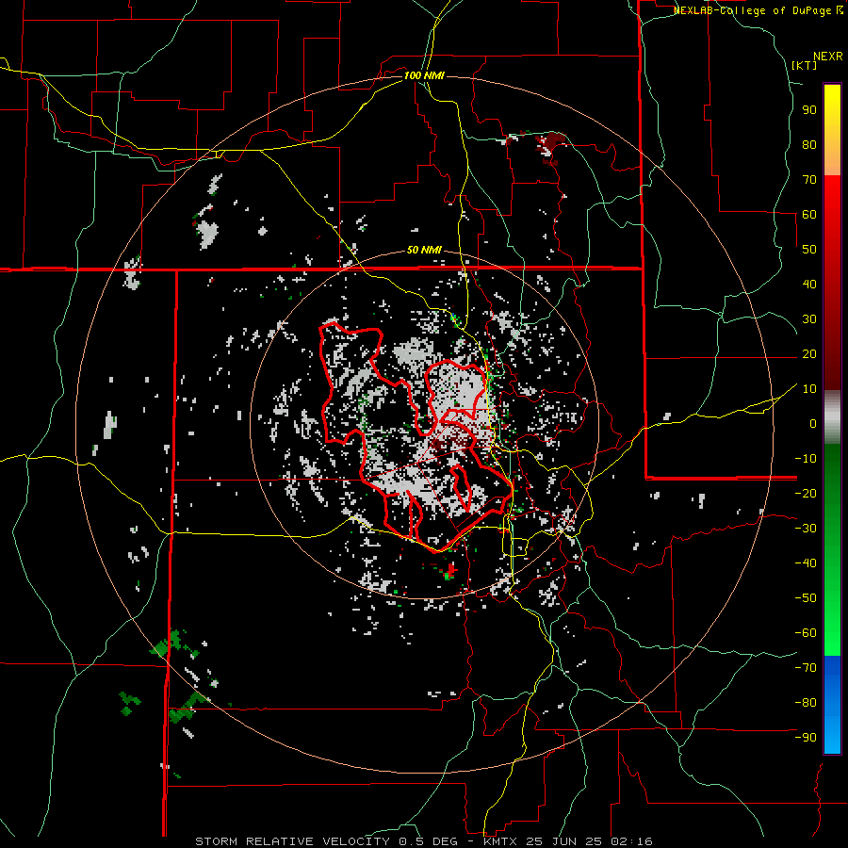Click the 50 value on the velocity scale

(x=809, y=250)
